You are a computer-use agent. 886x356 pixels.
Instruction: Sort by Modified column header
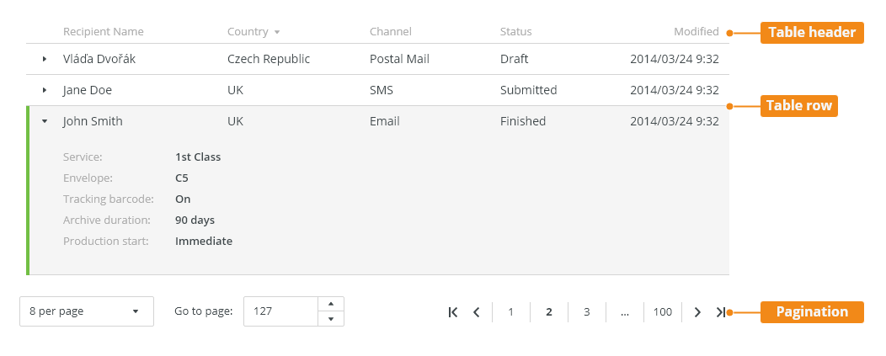697,32
